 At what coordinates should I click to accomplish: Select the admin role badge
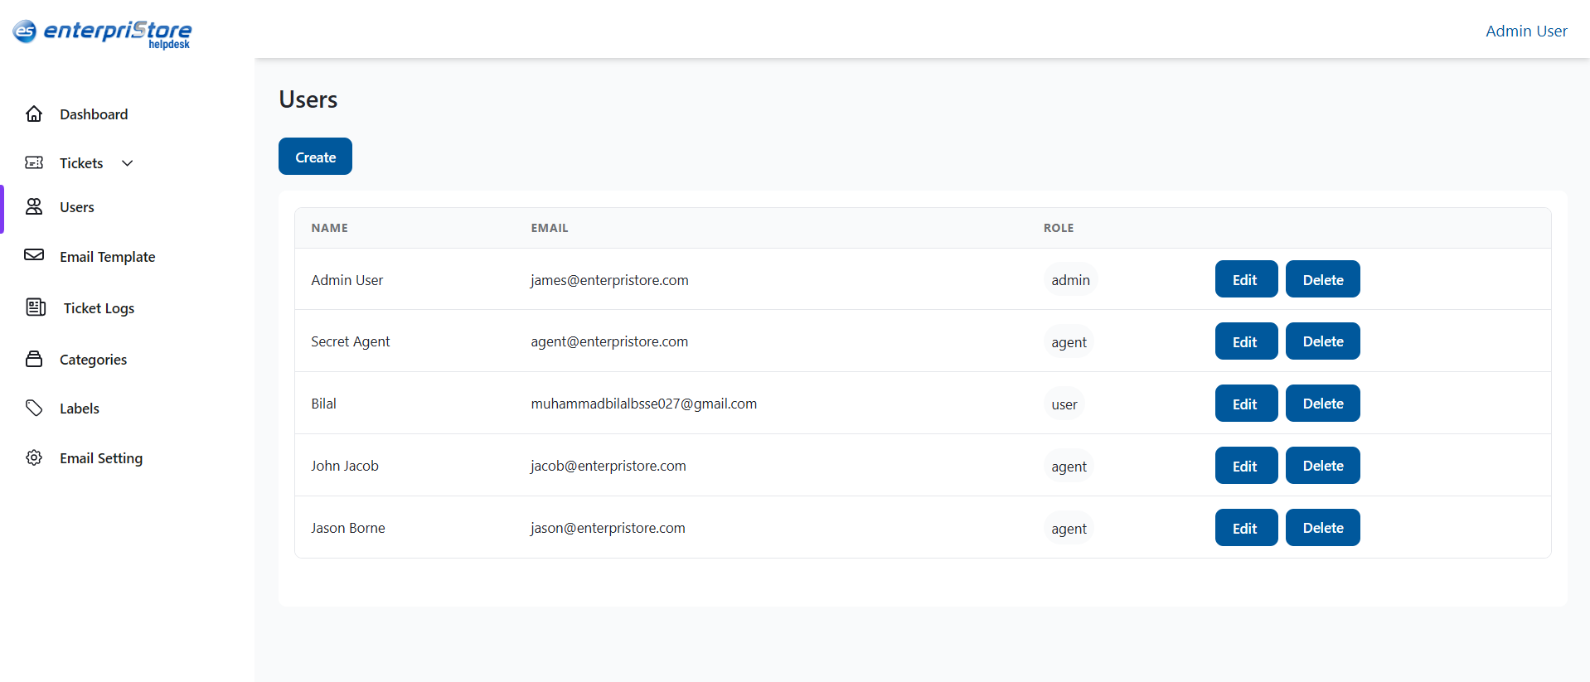point(1070,280)
